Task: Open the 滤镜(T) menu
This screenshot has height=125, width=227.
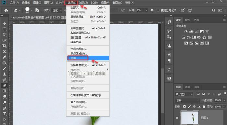Action: pos(84,3)
